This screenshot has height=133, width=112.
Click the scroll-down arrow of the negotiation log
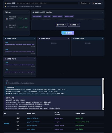(103, 109)
